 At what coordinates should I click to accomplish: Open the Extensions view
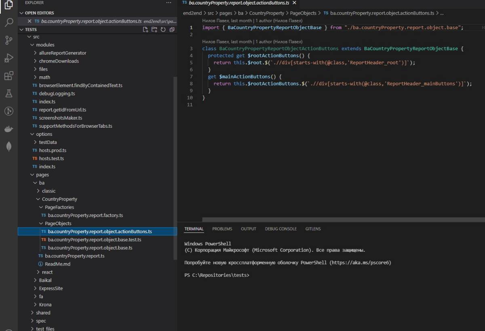pyautogui.click(x=8, y=76)
